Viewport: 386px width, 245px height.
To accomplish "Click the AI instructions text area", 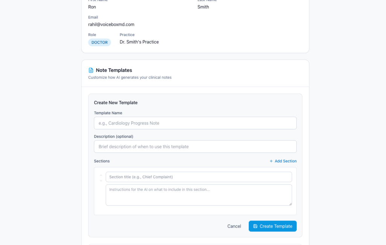I will pos(199,195).
